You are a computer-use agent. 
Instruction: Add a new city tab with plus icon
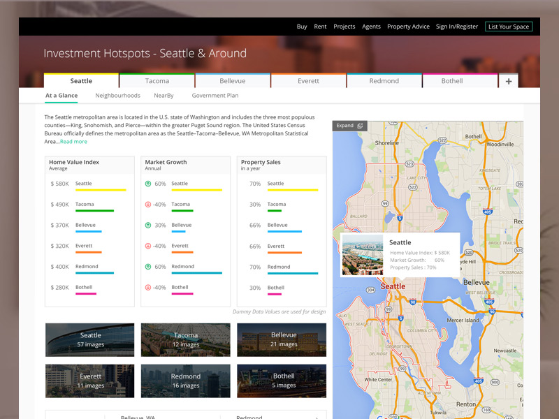(x=508, y=81)
